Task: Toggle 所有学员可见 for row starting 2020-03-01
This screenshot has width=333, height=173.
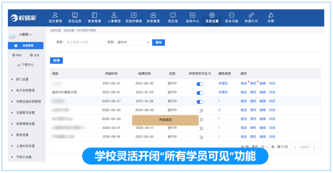Action: (x=200, y=128)
